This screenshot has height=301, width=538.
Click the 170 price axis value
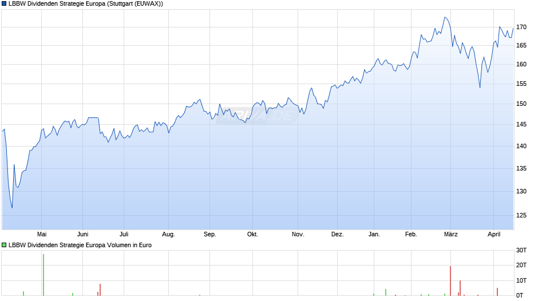[x=521, y=27]
